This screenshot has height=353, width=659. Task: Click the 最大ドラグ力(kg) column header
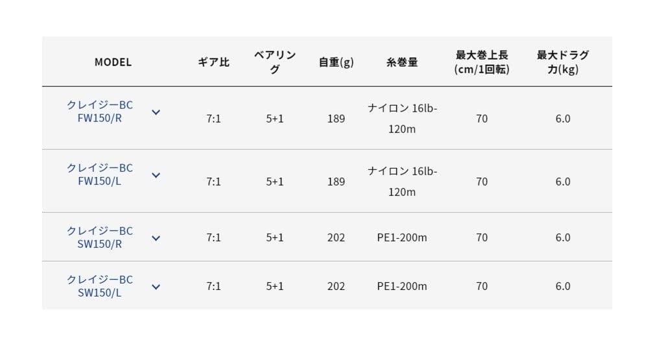pyautogui.click(x=562, y=62)
